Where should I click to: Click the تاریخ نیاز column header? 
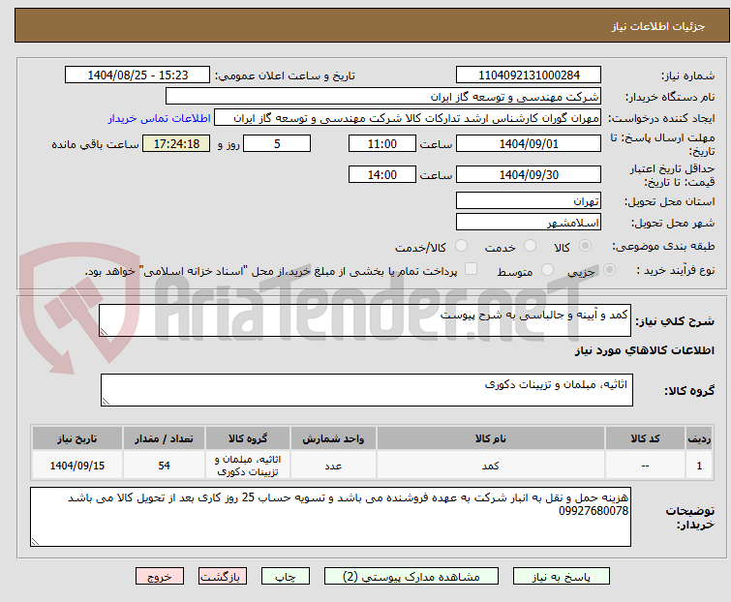pyautogui.click(x=76, y=438)
